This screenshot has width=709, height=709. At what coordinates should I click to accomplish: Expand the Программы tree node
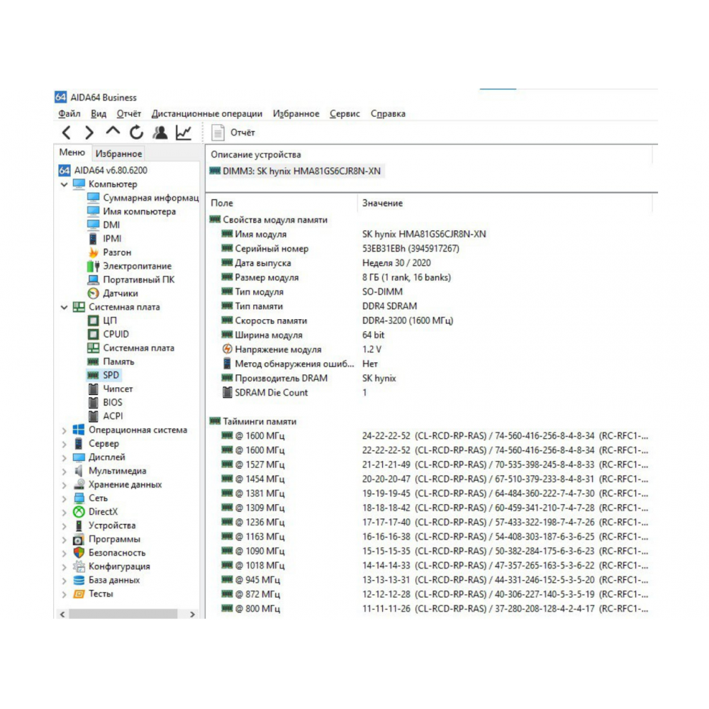(x=65, y=540)
